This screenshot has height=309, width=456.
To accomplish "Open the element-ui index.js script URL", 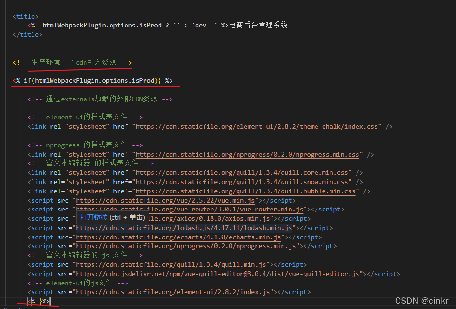I will [173, 292].
